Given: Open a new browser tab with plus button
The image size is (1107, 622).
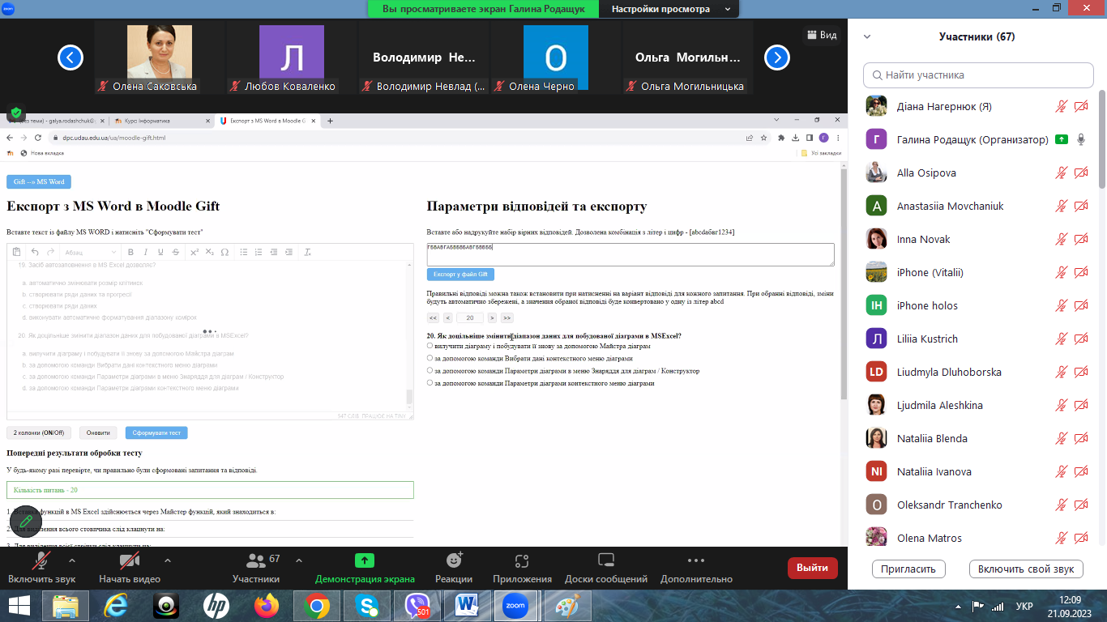Looking at the screenshot, I should coord(330,121).
